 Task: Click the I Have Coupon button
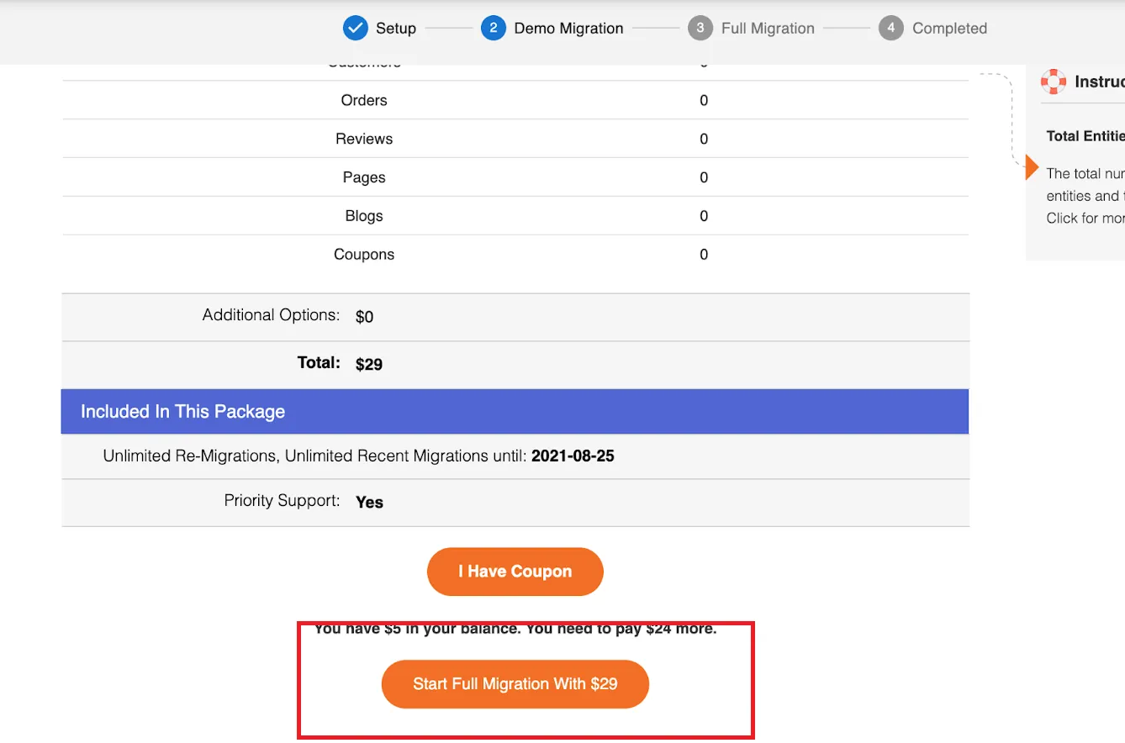click(515, 572)
